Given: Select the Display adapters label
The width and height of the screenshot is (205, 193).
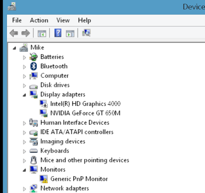Looking at the screenshot, I should pos(63,95).
